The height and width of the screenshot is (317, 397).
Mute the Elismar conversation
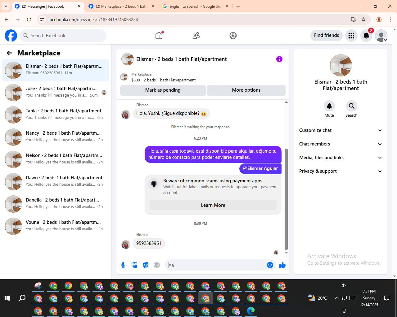[329, 106]
